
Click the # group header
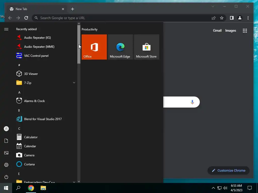point(19,65)
